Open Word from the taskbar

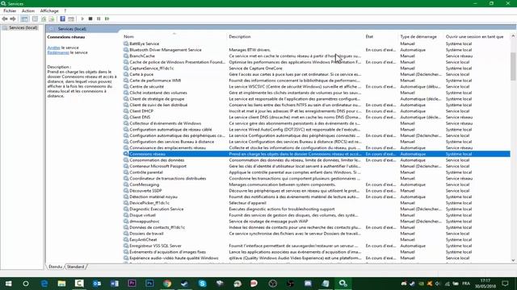[x=115, y=284]
